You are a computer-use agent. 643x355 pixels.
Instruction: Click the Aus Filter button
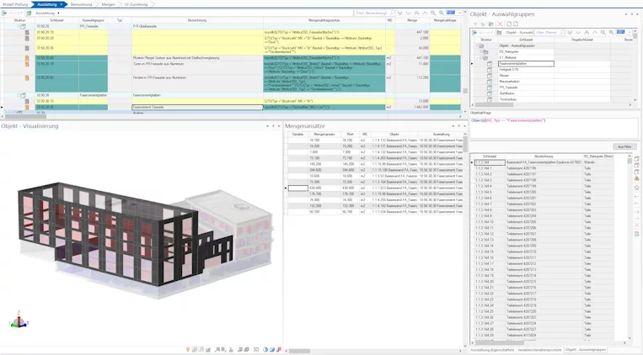pyautogui.click(x=624, y=146)
